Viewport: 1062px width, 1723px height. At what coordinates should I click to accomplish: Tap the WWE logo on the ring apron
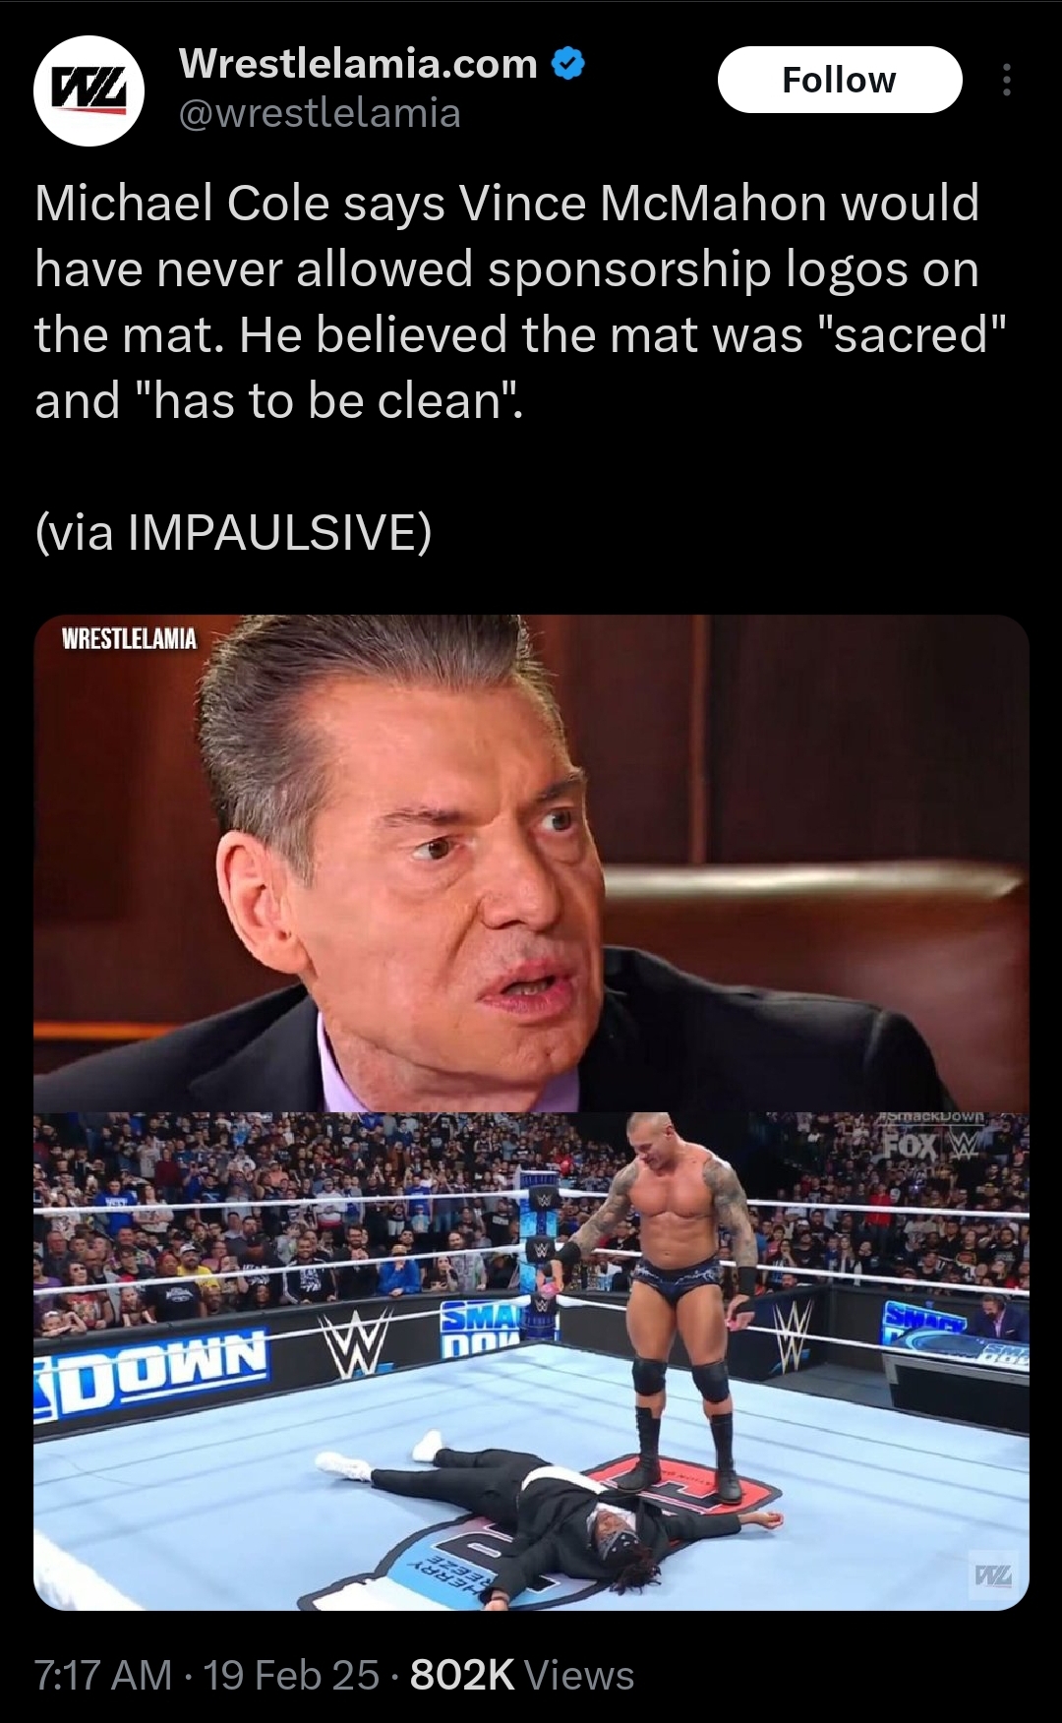pyautogui.click(x=347, y=1345)
